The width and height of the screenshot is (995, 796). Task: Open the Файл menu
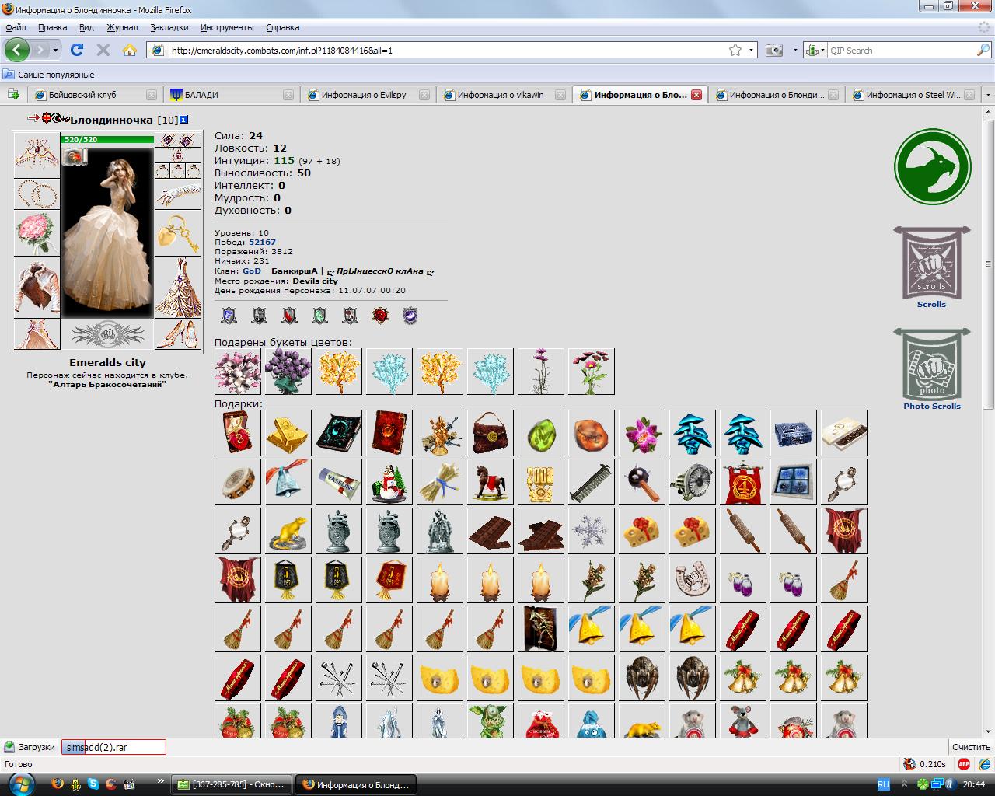click(x=16, y=27)
